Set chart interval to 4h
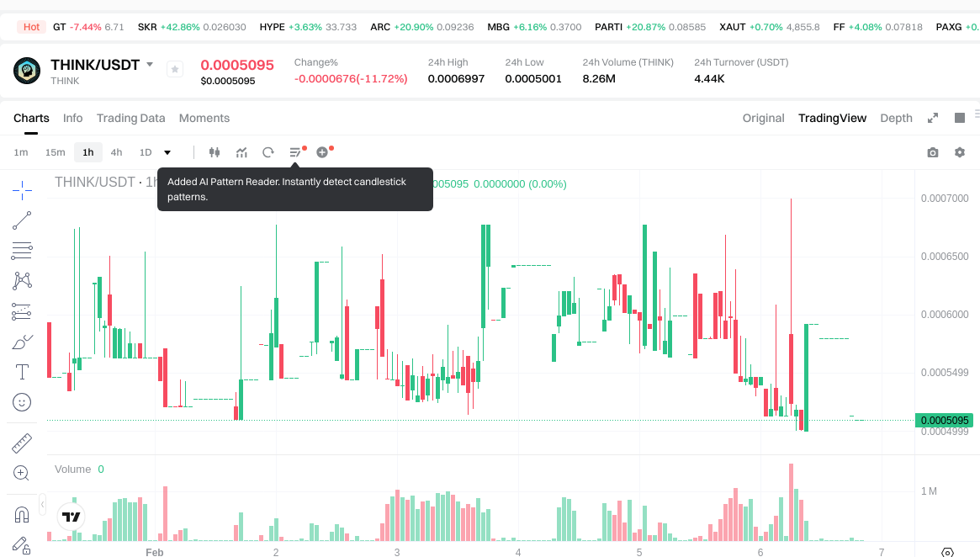 tap(116, 152)
